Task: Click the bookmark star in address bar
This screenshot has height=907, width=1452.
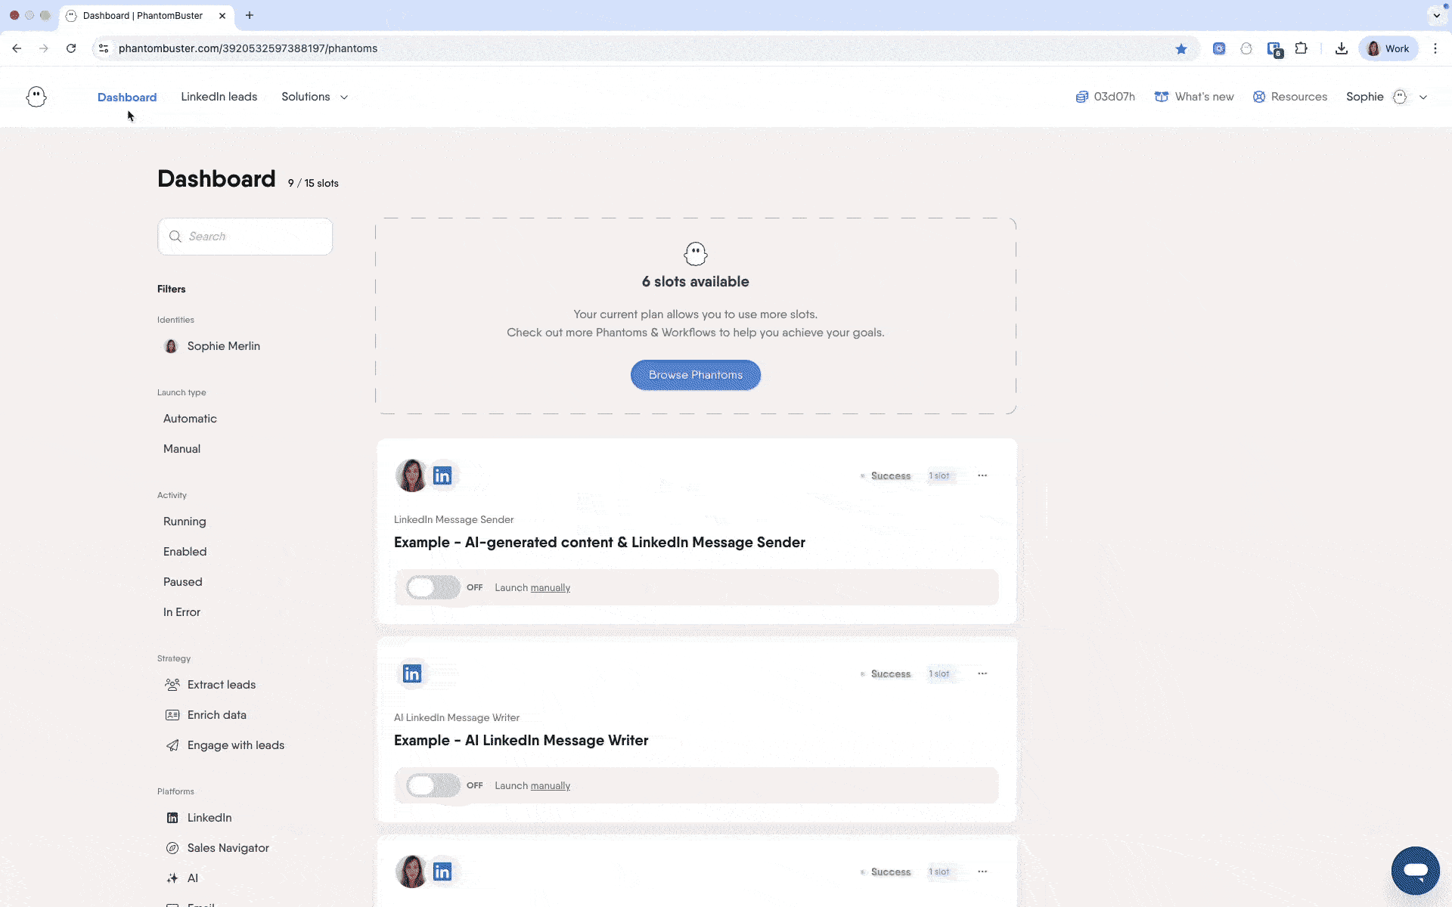Action: pos(1181,48)
